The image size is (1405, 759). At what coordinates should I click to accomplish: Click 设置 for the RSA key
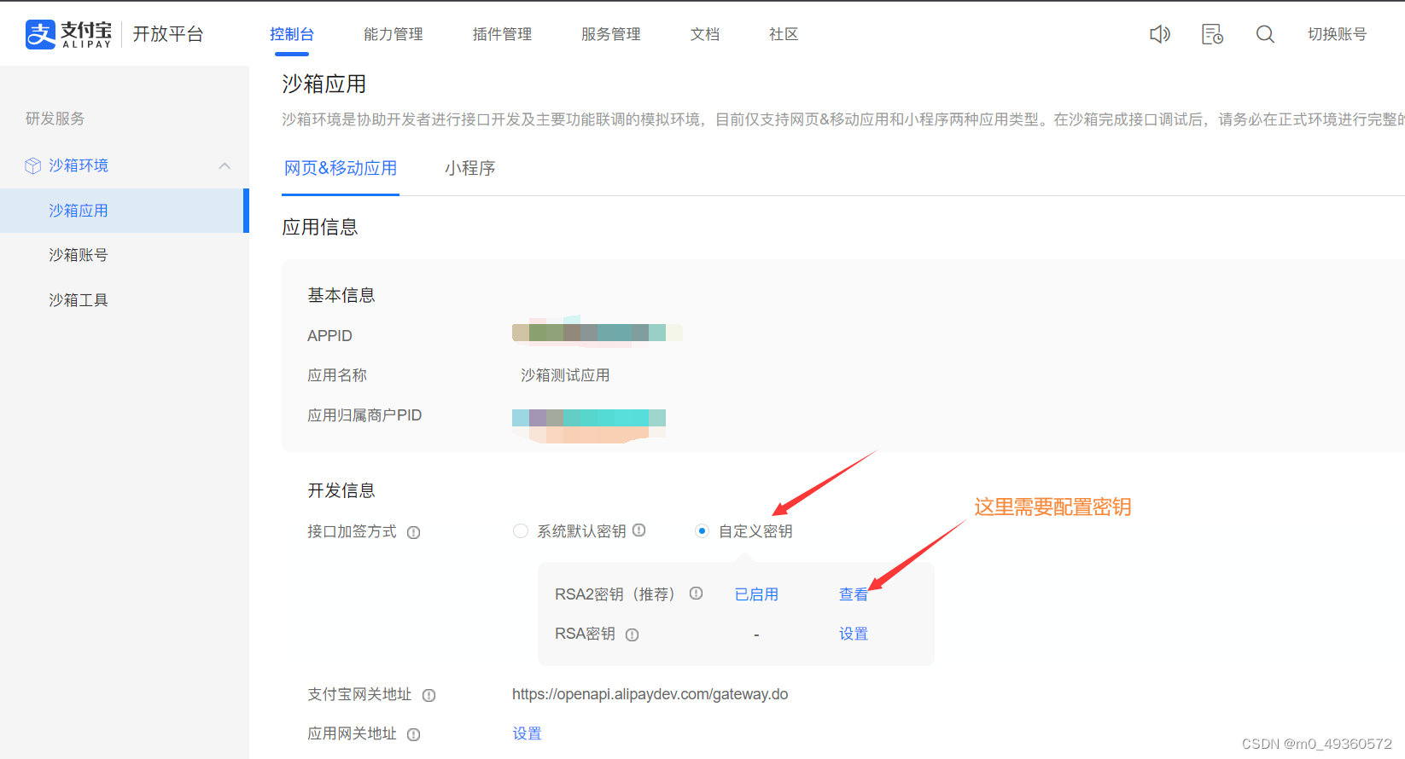(x=854, y=634)
